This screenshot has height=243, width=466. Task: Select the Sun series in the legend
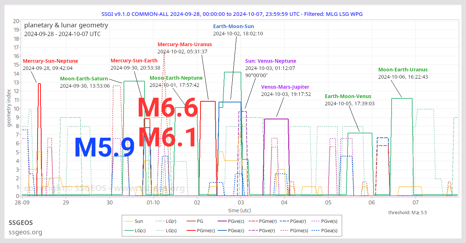coord(135,221)
